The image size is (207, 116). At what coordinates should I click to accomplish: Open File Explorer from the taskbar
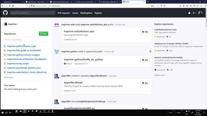[16, 111]
